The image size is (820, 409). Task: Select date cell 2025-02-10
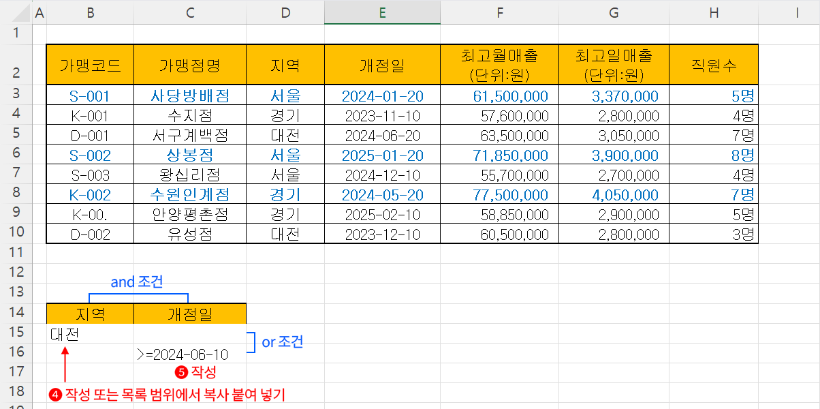tap(382, 213)
